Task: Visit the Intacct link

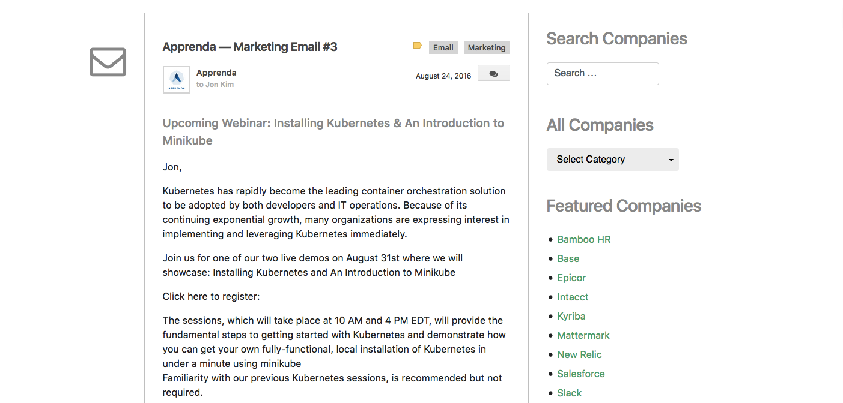Action: tap(573, 297)
